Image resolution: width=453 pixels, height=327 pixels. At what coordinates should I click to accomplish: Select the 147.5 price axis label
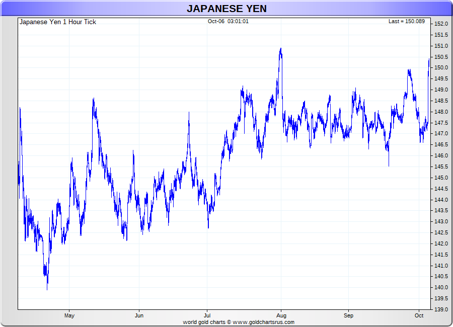tap(441, 123)
